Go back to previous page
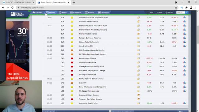Image resolution: width=199 pixels, height=112 pixels. tap(3, 7)
